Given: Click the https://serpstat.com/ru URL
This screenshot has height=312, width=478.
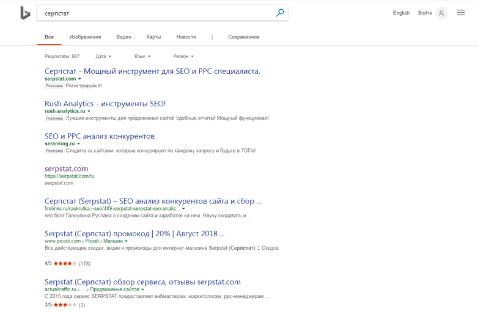Looking at the screenshot, I should click(x=70, y=176).
